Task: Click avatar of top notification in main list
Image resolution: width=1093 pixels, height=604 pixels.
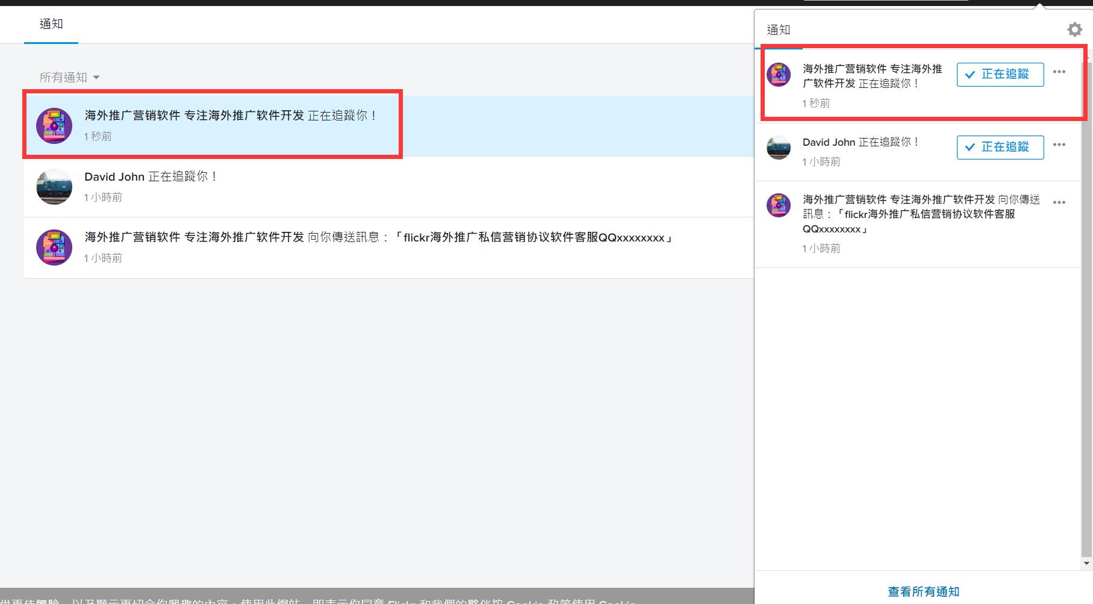Action: 54,126
